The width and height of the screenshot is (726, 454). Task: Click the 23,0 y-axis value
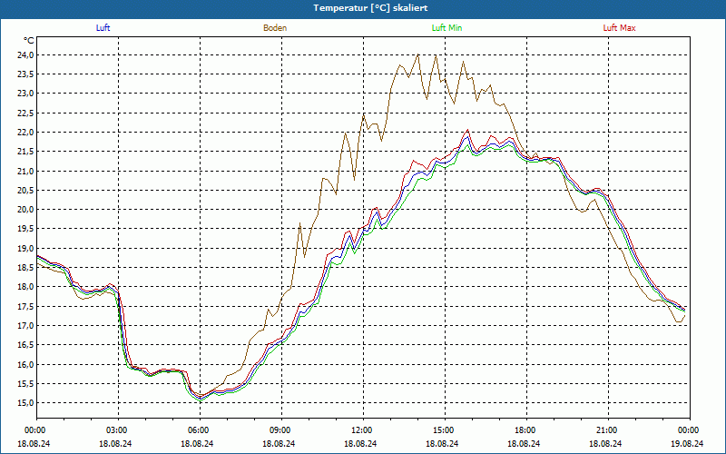(x=25, y=94)
